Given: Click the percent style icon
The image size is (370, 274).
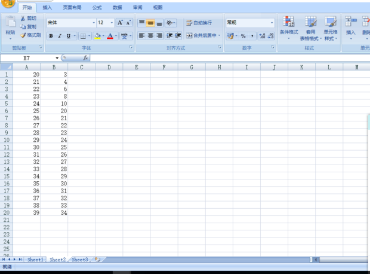Looking at the screenshot, I should [243, 36].
